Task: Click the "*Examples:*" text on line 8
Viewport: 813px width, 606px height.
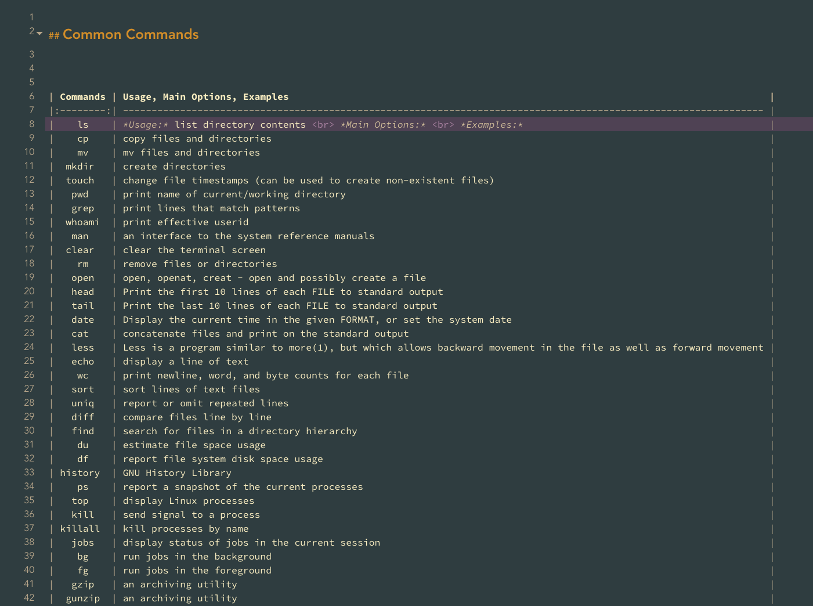Action: point(492,125)
